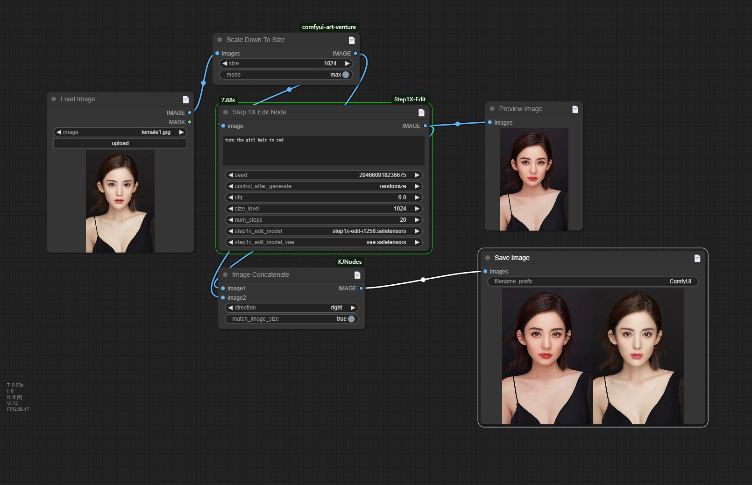
Task: Increase size with right arrow on Scale Down To Size
Action: [348, 63]
